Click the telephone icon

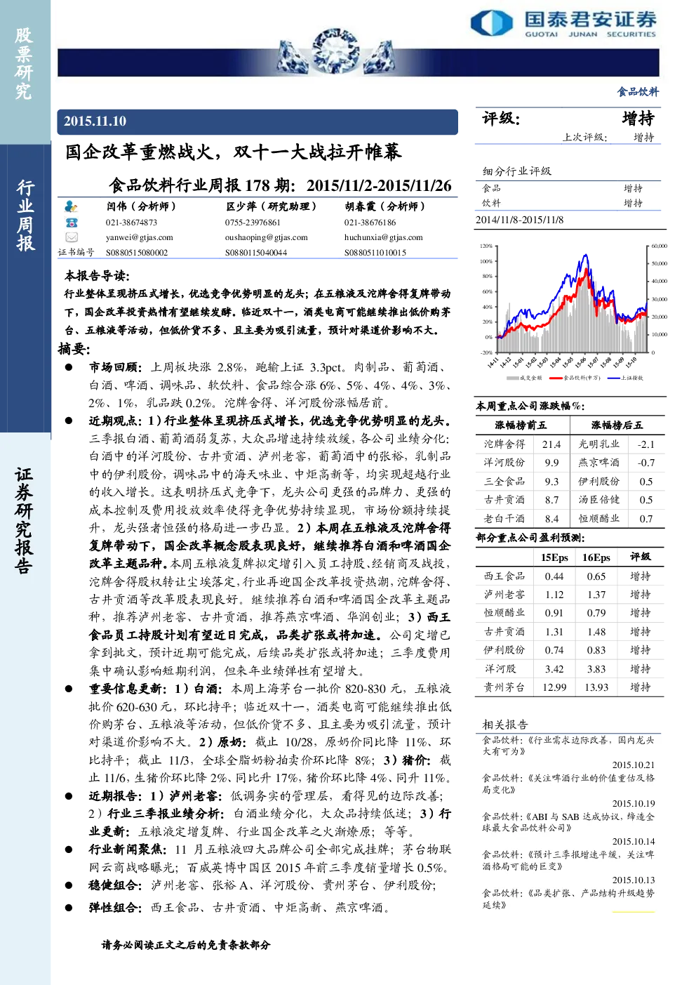coord(71,222)
